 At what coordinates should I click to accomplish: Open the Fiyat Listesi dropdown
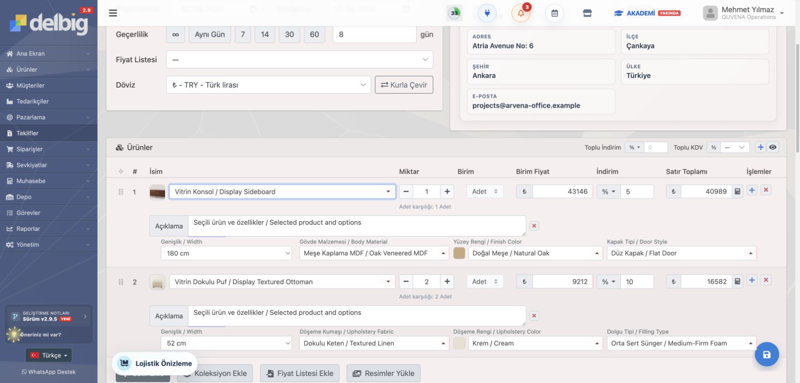[x=299, y=60]
